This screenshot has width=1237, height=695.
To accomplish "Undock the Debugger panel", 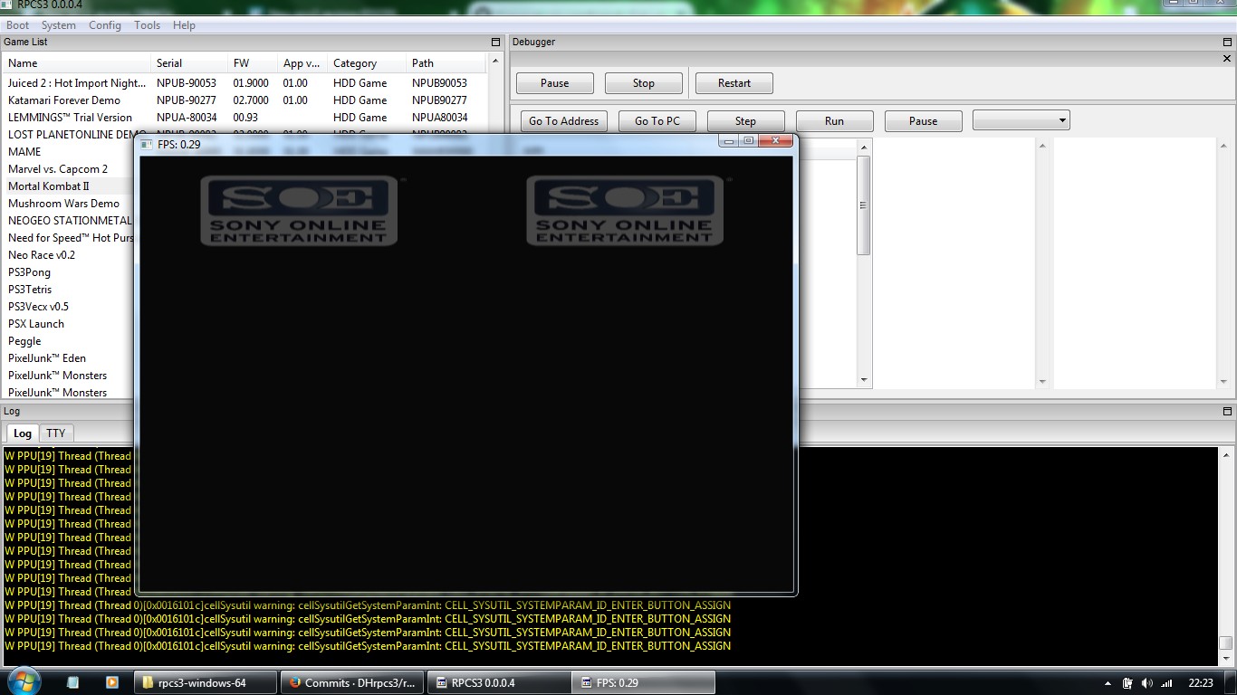I will pos(1227,43).
